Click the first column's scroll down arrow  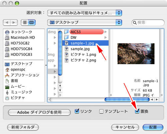tap(60, 90)
